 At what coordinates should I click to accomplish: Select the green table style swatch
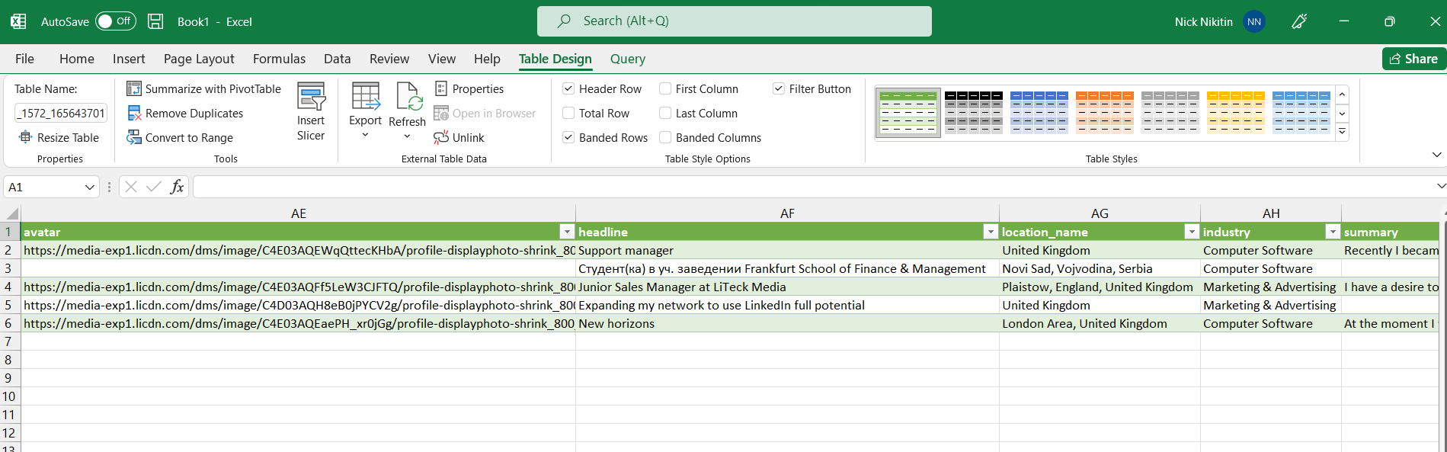tap(908, 113)
